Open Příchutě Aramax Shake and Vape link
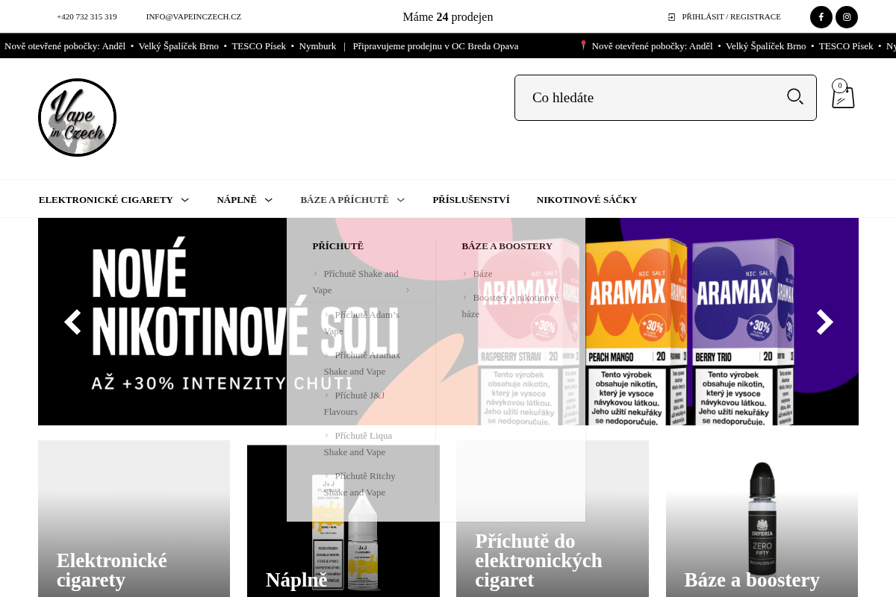 tap(362, 363)
